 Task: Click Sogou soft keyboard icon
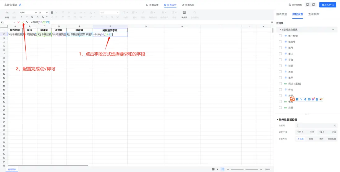(x=309, y=99)
